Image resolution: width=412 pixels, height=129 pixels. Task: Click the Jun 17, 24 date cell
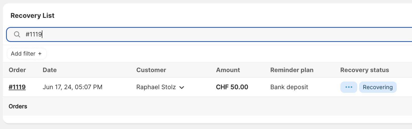point(73,87)
